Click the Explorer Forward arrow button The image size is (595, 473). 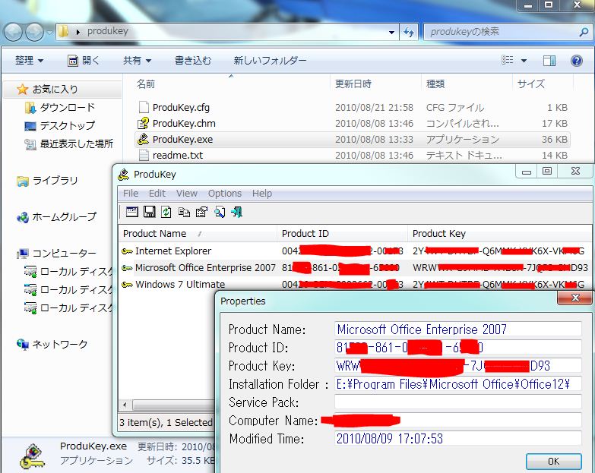(x=34, y=32)
